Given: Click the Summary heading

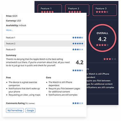Looking at the screenshot, I should tap(11, 55).
